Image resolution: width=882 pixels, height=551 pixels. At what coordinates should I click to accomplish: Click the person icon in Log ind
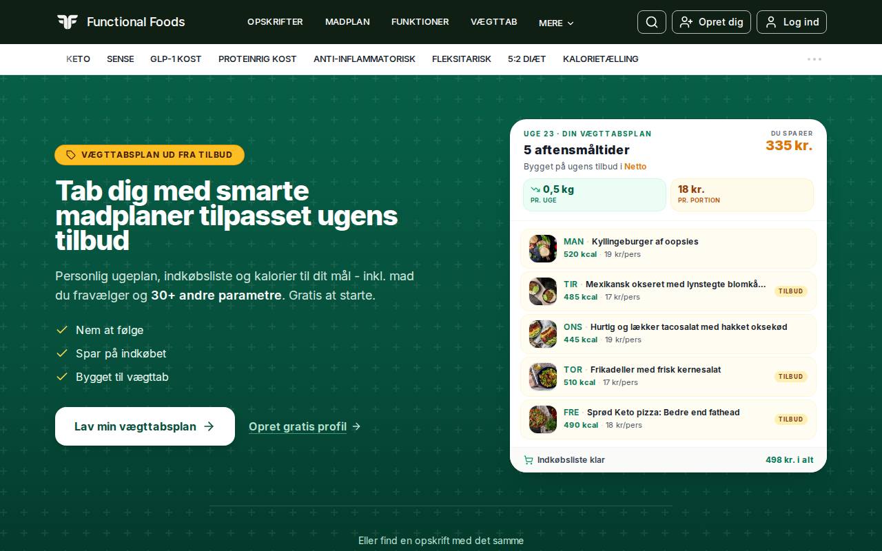click(771, 22)
